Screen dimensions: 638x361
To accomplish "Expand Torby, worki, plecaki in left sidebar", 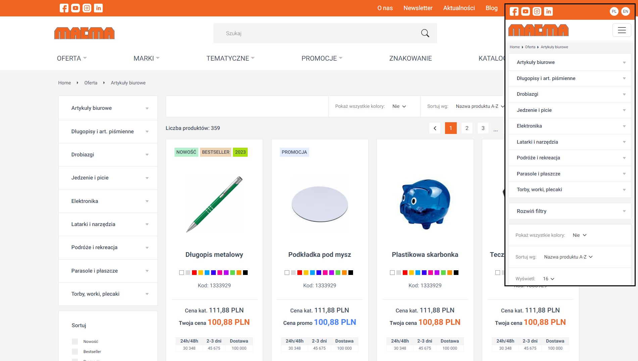I will pyautogui.click(x=108, y=294).
